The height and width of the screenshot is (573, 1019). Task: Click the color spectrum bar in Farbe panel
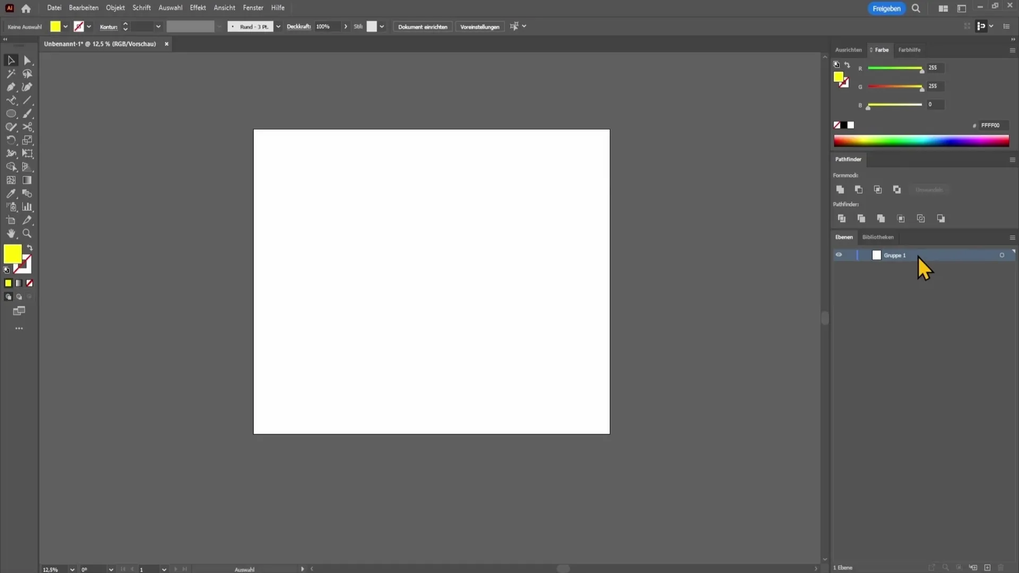921,141
